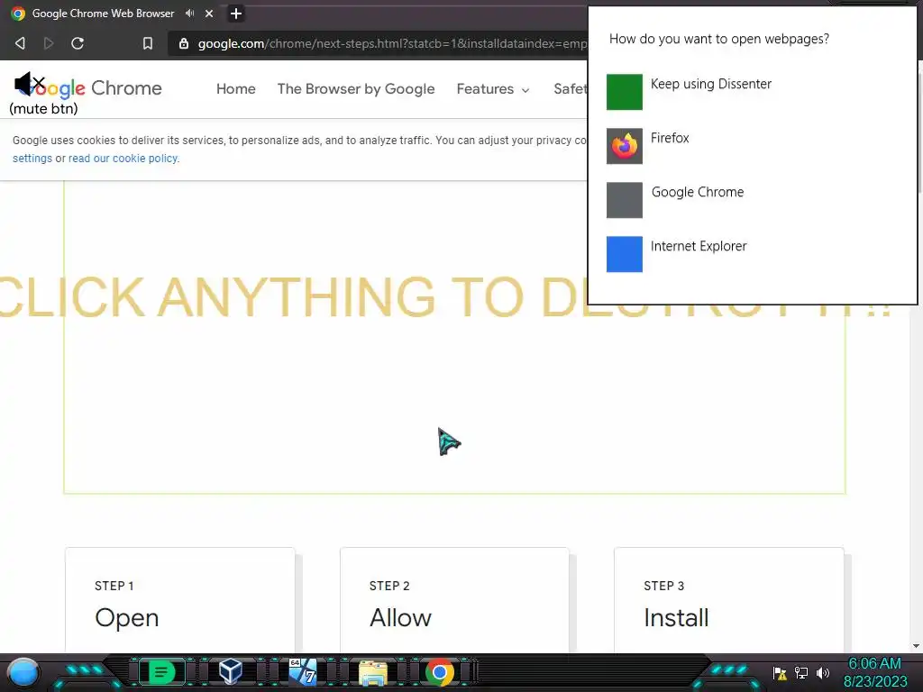923x692 pixels.
Task: Open read our cookie policy link
Action: pyautogui.click(x=123, y=159)
